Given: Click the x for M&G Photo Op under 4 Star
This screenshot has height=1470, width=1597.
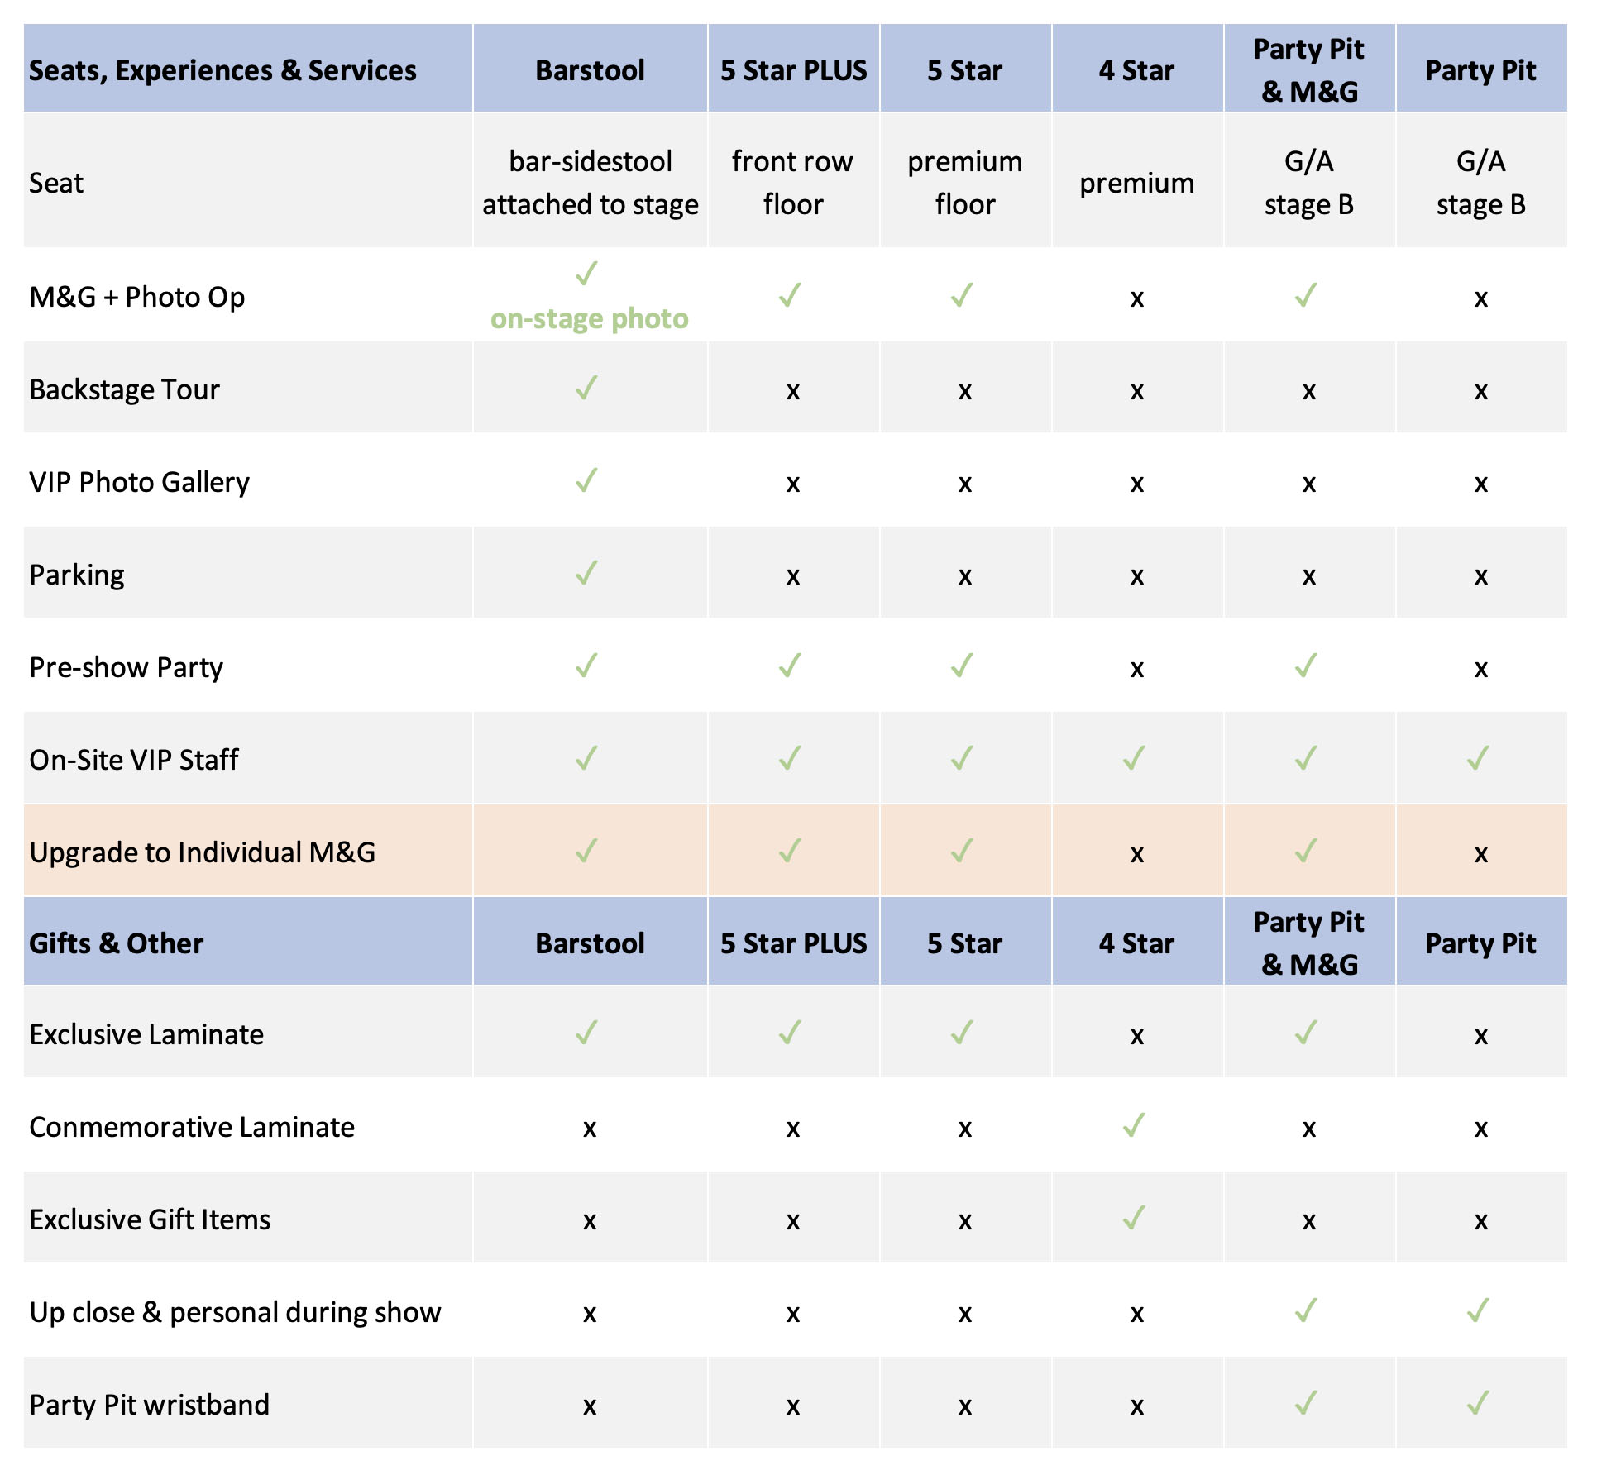Looking at the screenshot, I should pos(1137,298).
